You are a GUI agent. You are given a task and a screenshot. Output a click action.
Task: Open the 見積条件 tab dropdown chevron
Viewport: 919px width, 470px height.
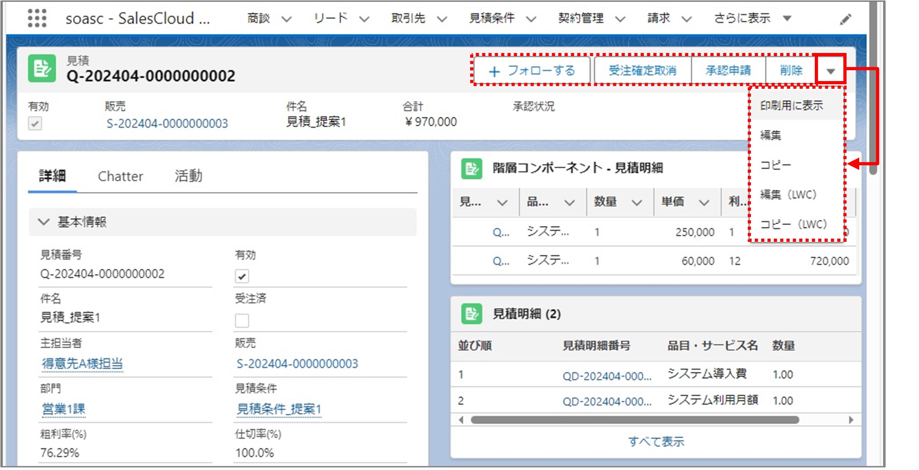pyautogui.click(x=531, y=19)
